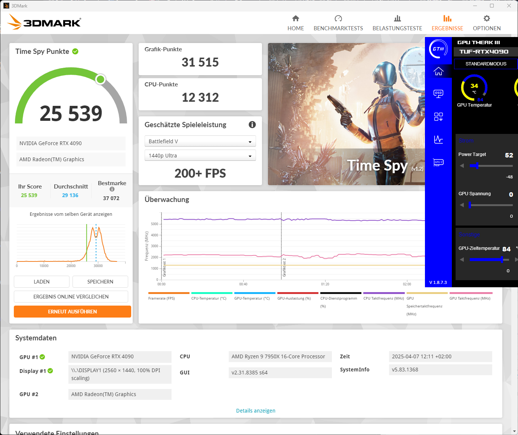Launch GPU-Z icon in GPU Tweak

pos(438,162)
